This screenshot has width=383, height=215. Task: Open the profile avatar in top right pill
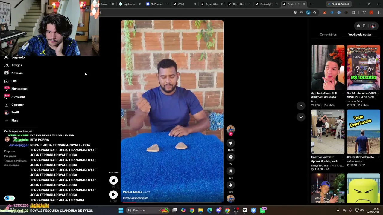point(373,26)
